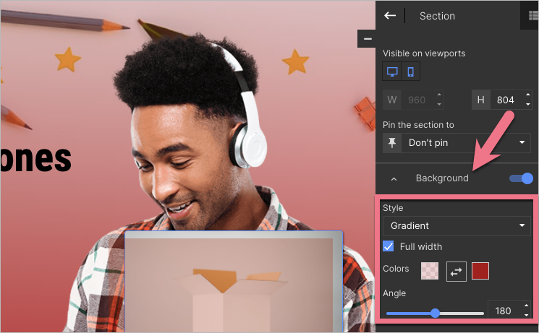Toggle mobile viewport visibility
This screenshot has height=333, width=539.
pyautogui.click(x=410, y=72)
